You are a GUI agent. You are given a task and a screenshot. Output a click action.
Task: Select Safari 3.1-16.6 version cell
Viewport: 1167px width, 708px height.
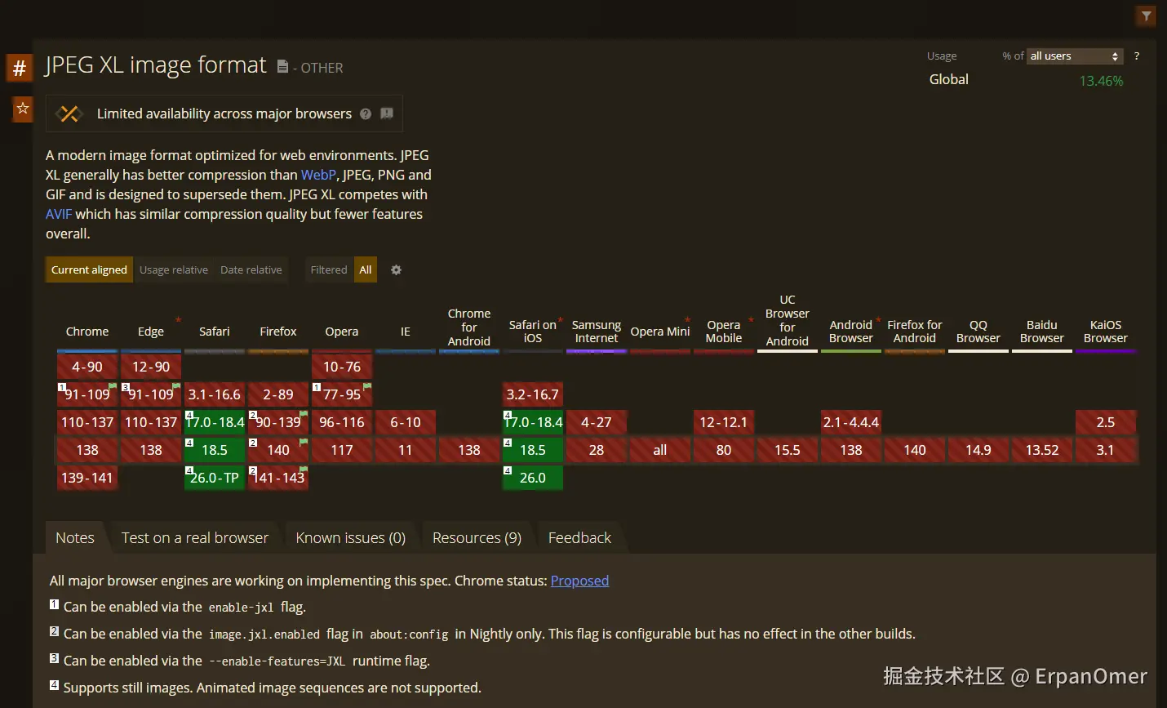point(215,394)
